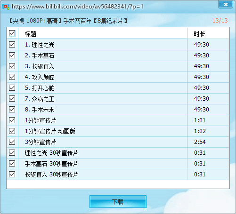Select the title '2. 手术基石'
The height and width of the screenshot is (214, 236).
coord(40,55)
